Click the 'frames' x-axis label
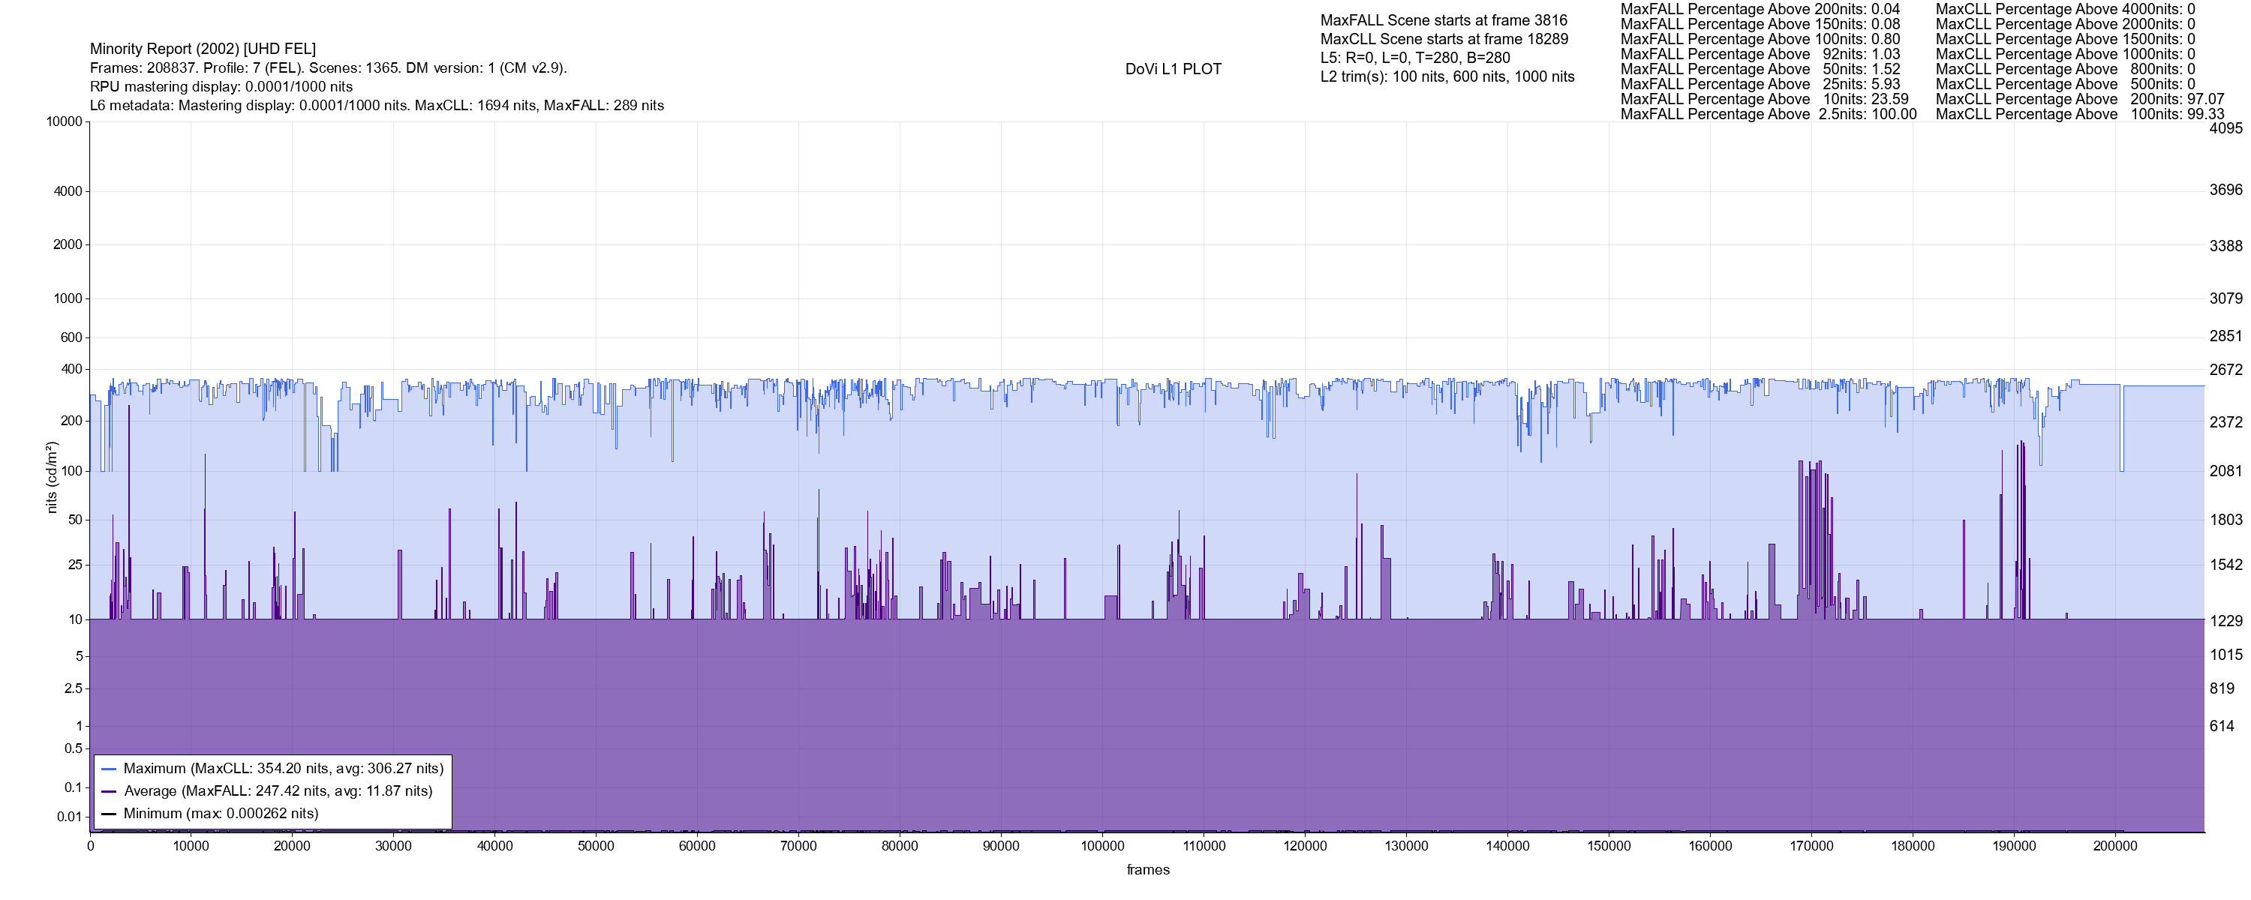Screen dimensions: 2251x900 point(1147,869)
